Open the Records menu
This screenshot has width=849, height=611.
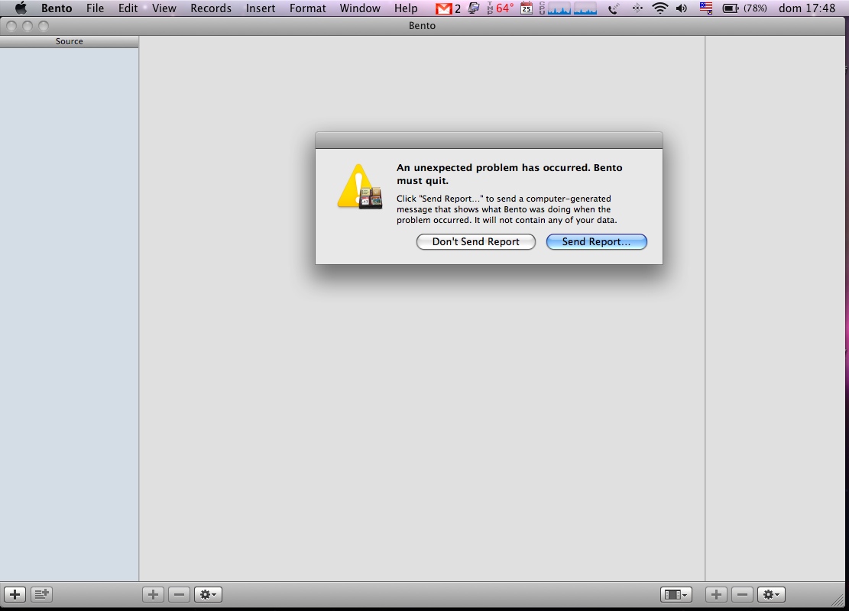pyautogui.click(x=211, y=8)
